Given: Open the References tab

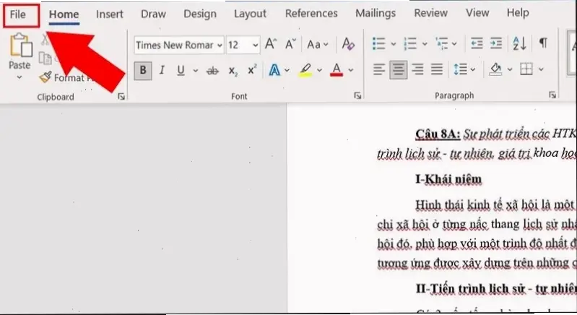Looking at the screenshot, I should point(311,14).
